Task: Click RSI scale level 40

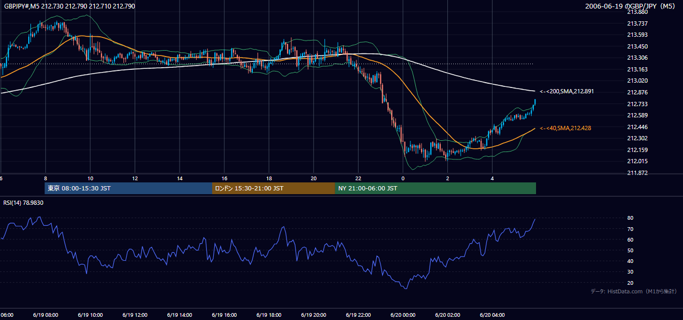Action: (630, 261)
